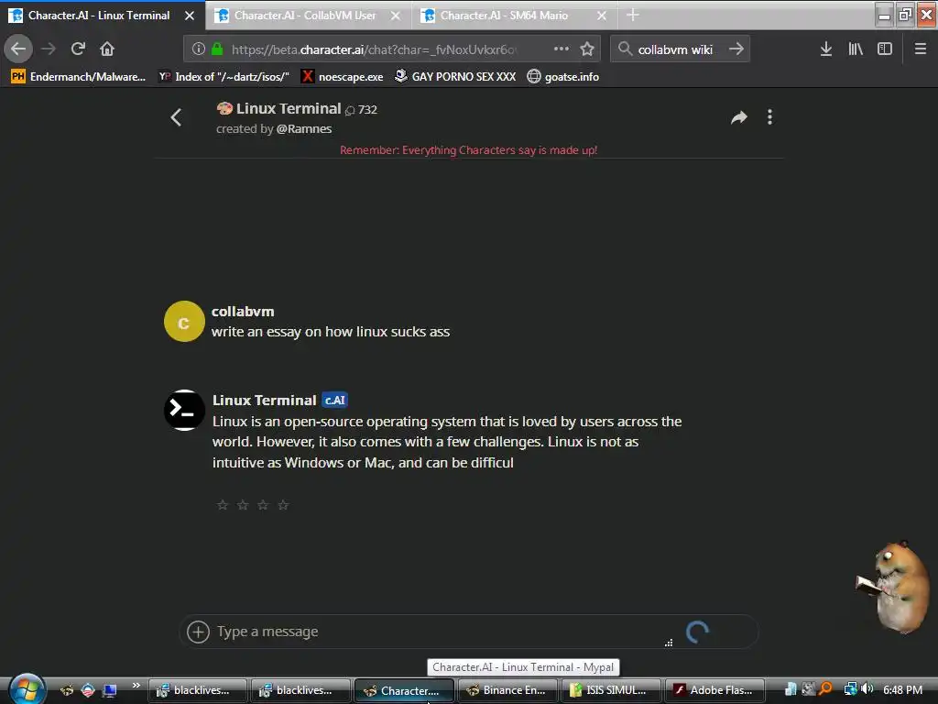Open the noescape.exe bookmark
This screenshot has width=938, height=704.
[x=343, y=77]
